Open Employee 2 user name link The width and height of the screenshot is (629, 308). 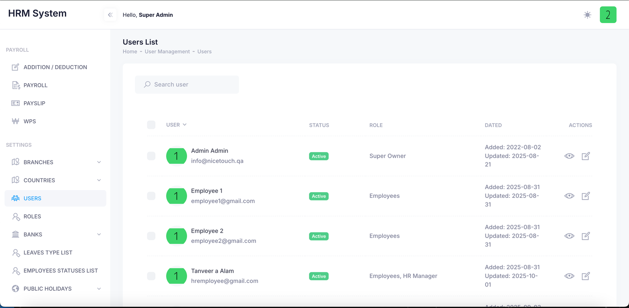(x=207, y=231)
